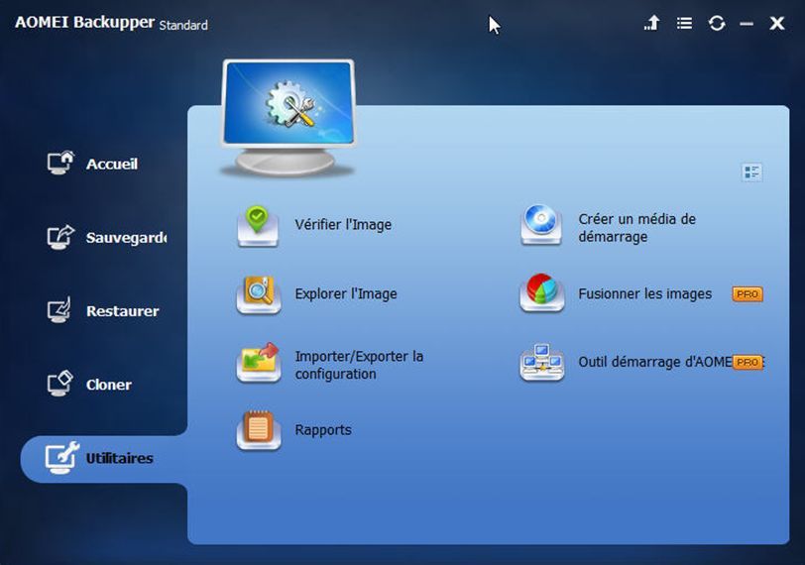Click the Importer/Exporter configuration arrows icon
The height and width of the screenshot is (565, 805).
click(258, 364)
